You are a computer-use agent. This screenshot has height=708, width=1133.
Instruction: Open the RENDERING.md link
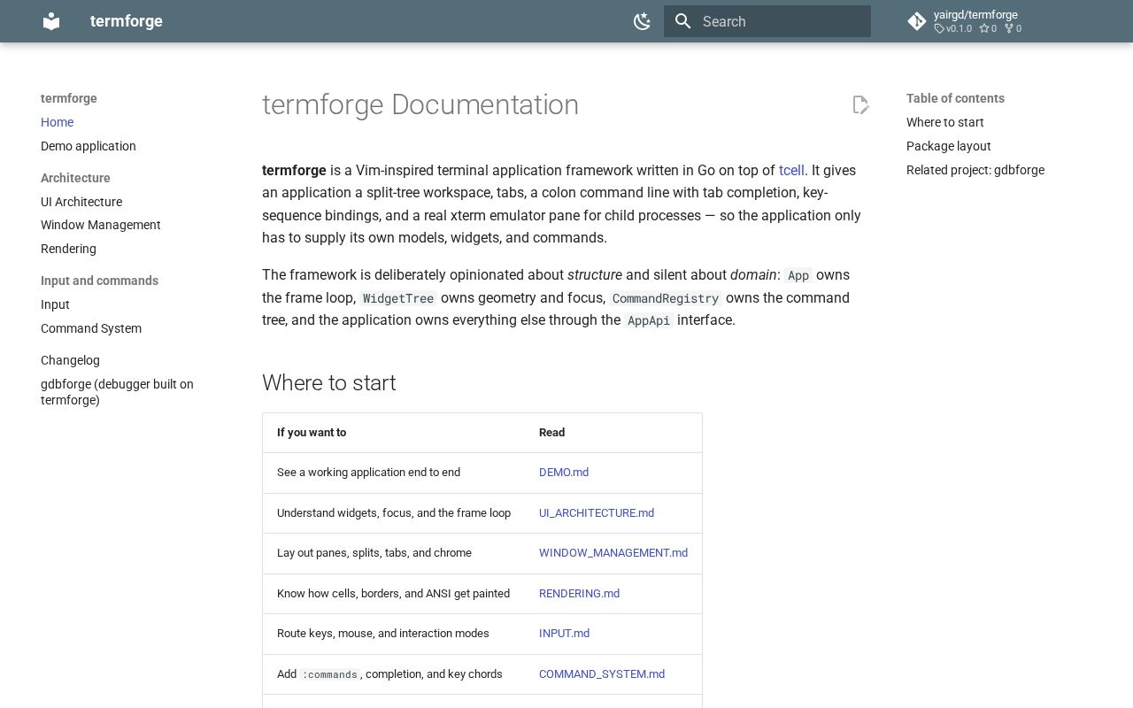[x=579, y=594]
